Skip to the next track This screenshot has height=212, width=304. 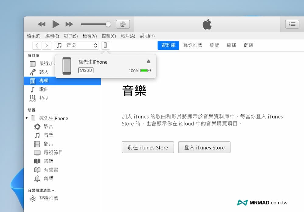pyautogui.click(x=69, y=24)
